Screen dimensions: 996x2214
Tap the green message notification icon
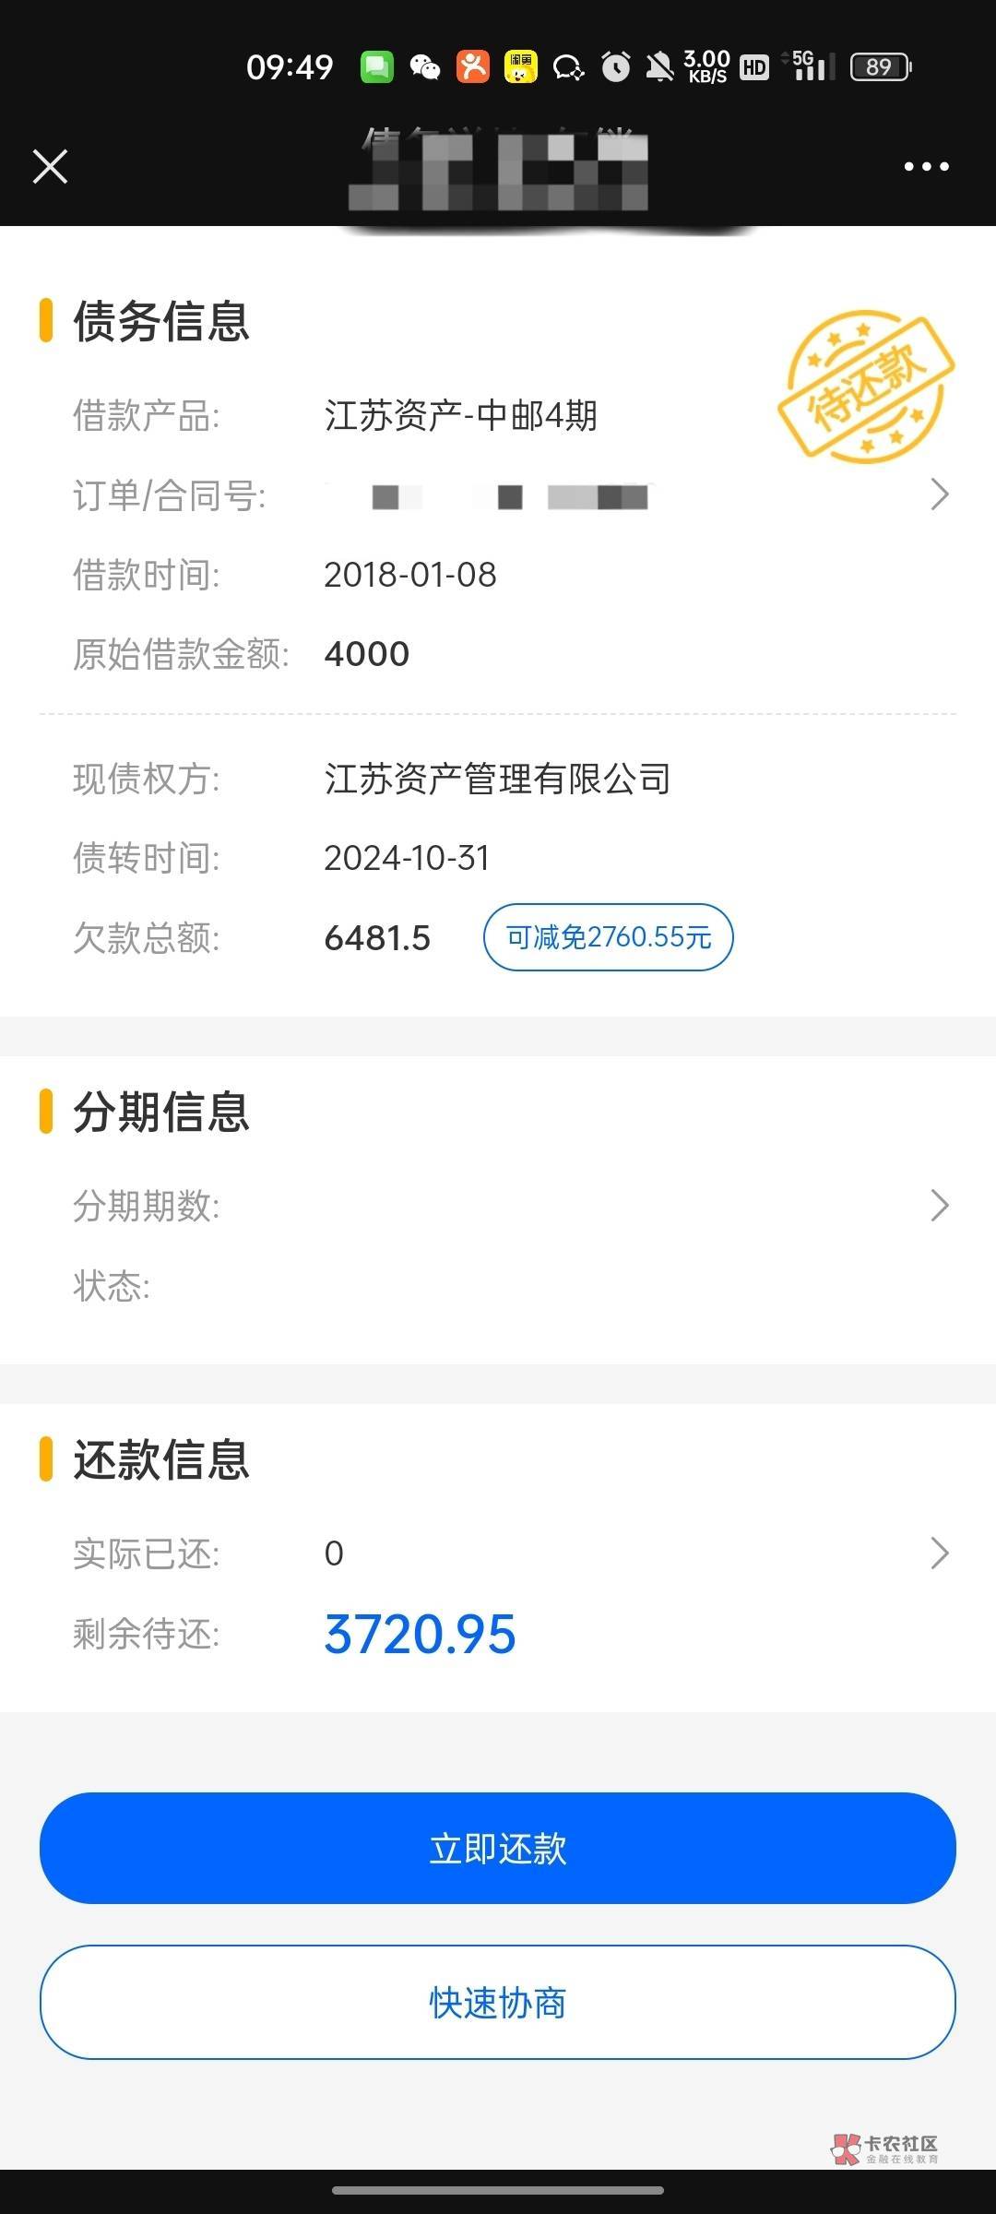click(x=376, y=67)
